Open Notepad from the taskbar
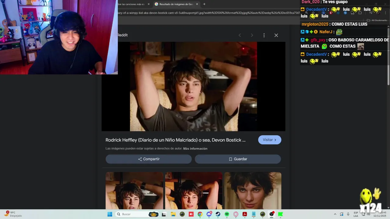Screen dimensions: 390x219 click(253, 214)
